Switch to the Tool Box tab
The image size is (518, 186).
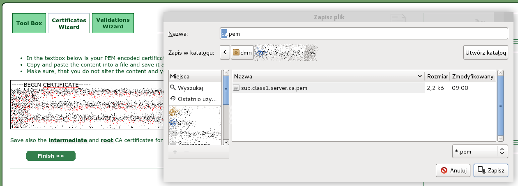[29, 23]
